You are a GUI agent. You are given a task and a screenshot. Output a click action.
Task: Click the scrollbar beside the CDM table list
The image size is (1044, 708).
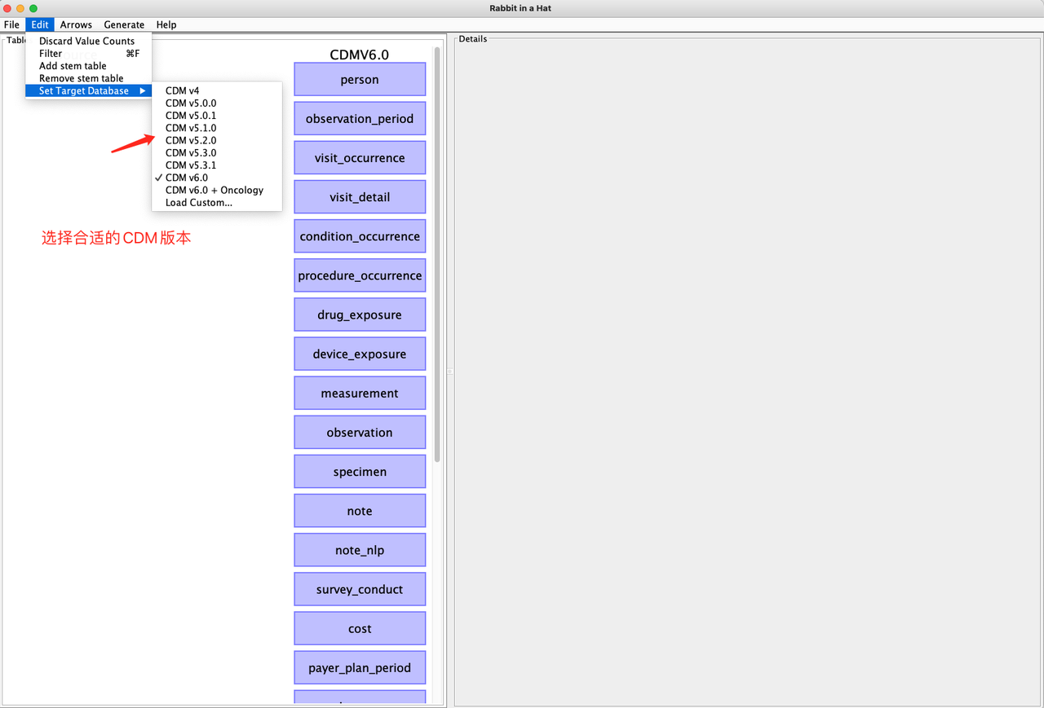pos(437,244)
